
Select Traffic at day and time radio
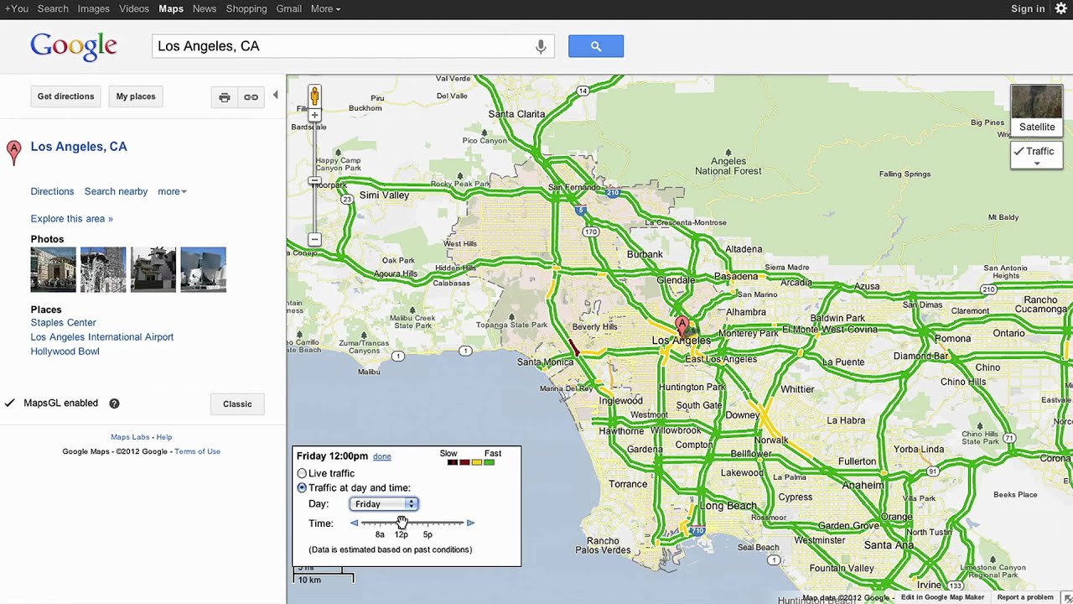[302, 487]
